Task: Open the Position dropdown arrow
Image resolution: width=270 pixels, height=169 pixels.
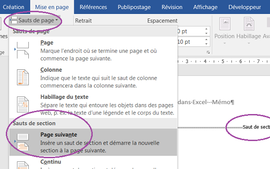Action: tap(225, 43)
